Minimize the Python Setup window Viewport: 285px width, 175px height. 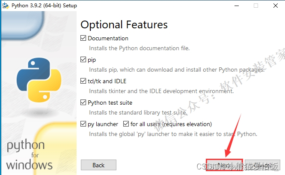[237, 6]
